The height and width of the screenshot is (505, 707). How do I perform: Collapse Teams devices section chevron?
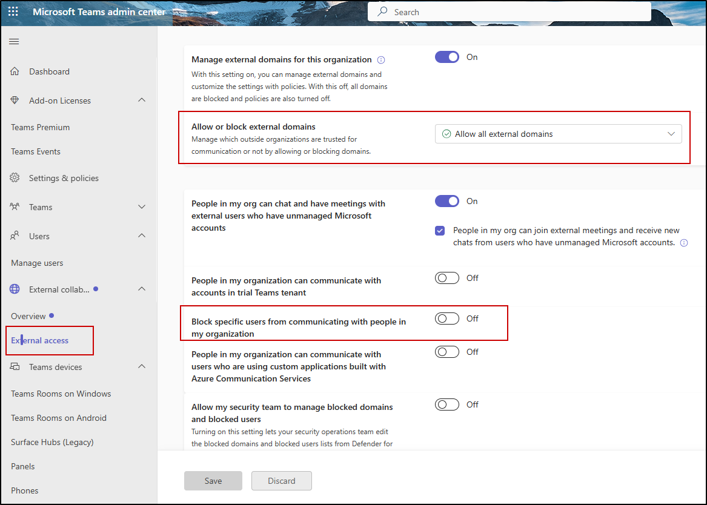(x=142, y=366)
